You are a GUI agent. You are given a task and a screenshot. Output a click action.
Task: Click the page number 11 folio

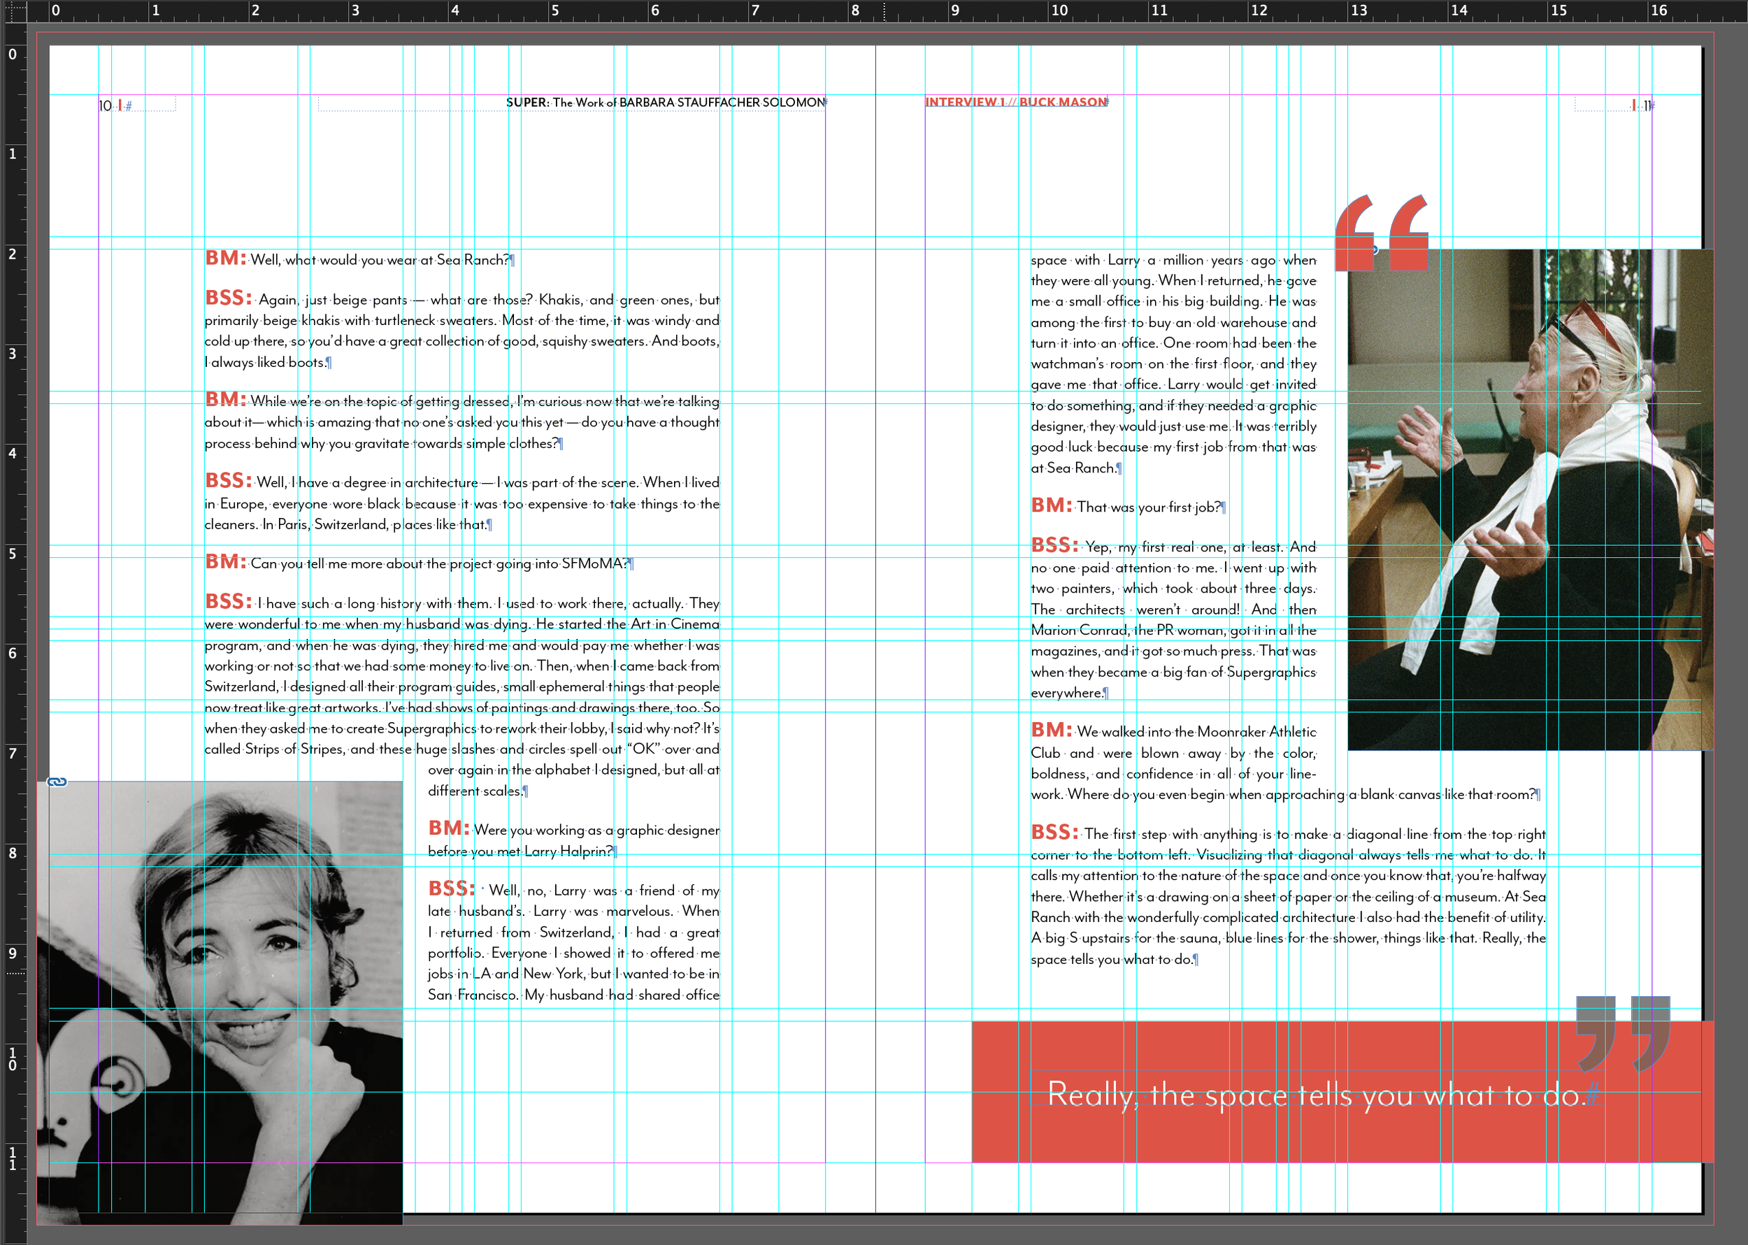tap(1647, 106)
